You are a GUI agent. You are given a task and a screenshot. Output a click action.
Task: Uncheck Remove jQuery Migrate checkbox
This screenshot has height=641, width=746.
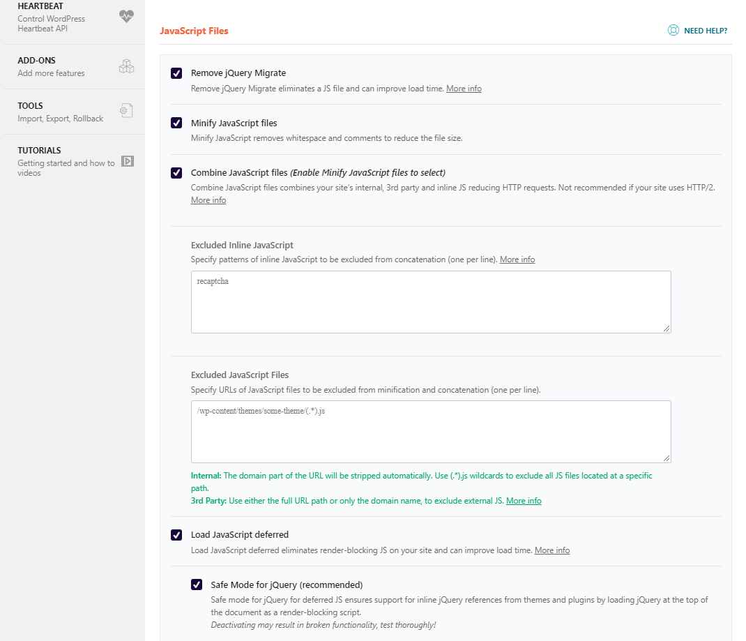tap(176, 73)
